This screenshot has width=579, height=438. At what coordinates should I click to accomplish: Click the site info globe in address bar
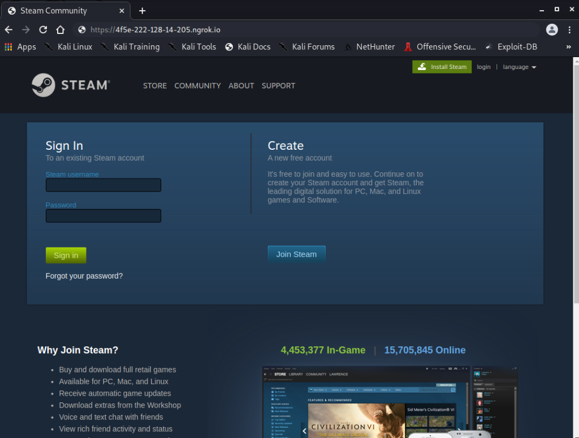click(82, 30)
